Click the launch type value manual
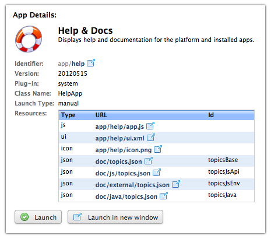This screenshot has width=271, height=239. point(68,103)
